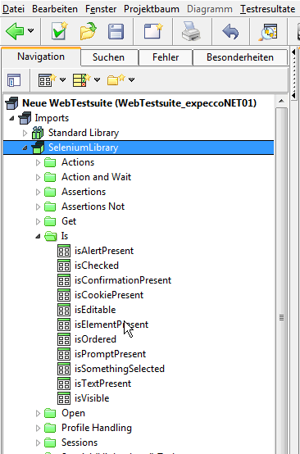Click the new test plan star icon
The width and height of the screenshot is (300, 454).
tap(82, 80)
